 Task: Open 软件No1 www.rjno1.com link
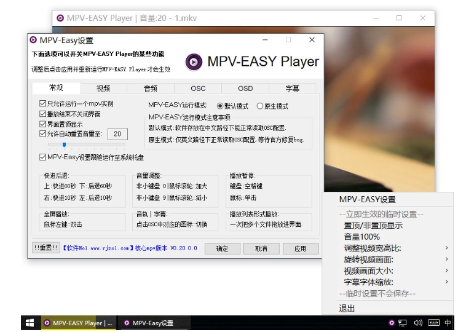point(98,248)
